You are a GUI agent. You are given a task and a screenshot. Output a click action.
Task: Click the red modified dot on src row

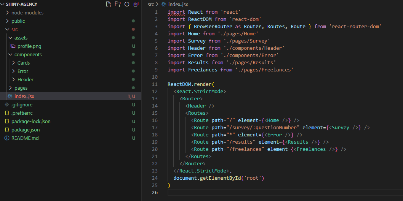(133, 30)
